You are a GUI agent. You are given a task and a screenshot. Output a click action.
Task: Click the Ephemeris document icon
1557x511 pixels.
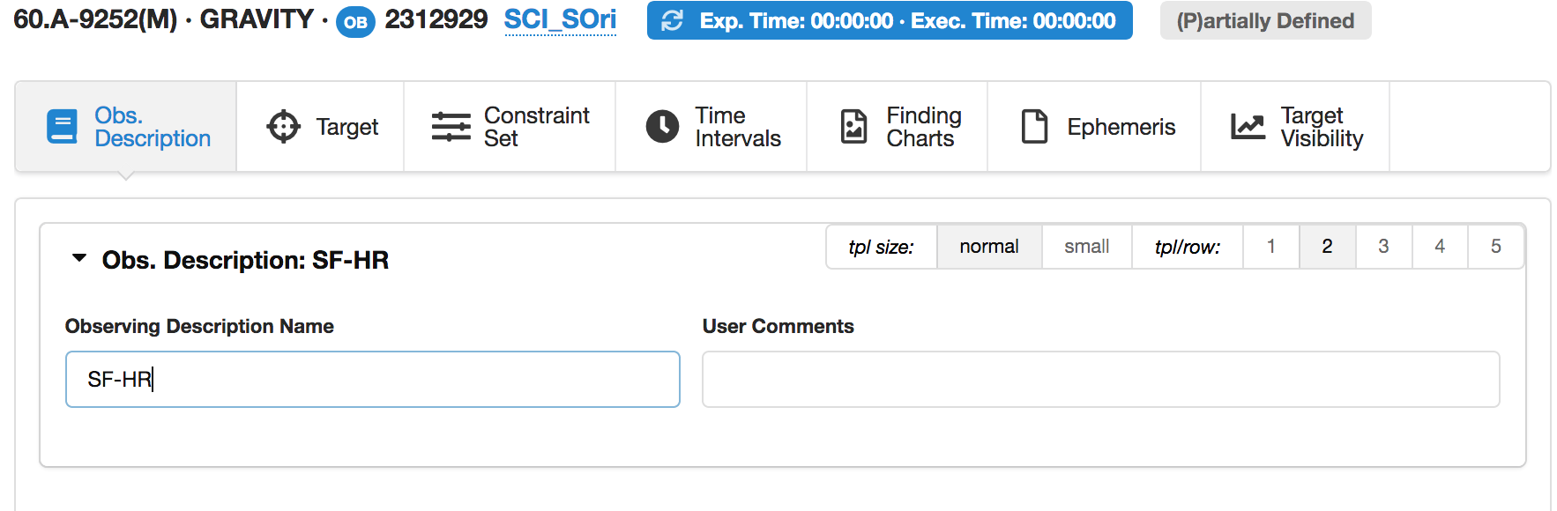click(1034, 127)
